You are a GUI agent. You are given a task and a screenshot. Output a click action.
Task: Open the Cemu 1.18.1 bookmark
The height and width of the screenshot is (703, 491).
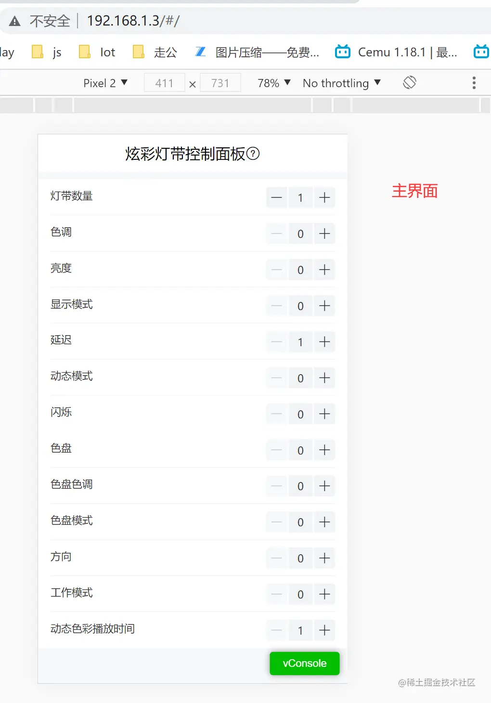396,52
